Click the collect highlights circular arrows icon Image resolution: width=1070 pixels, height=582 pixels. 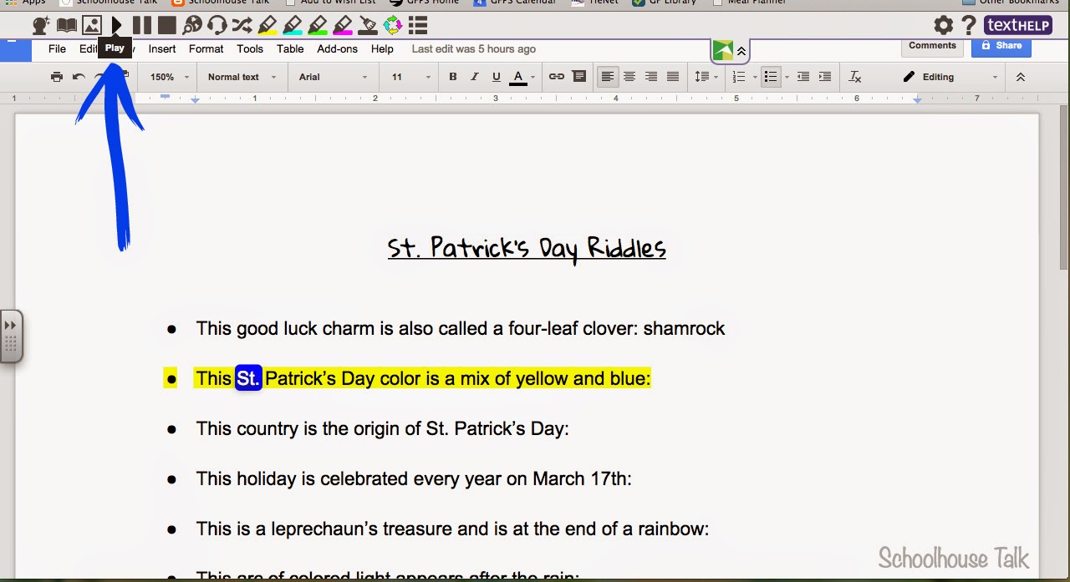click(x=393, y=25)
